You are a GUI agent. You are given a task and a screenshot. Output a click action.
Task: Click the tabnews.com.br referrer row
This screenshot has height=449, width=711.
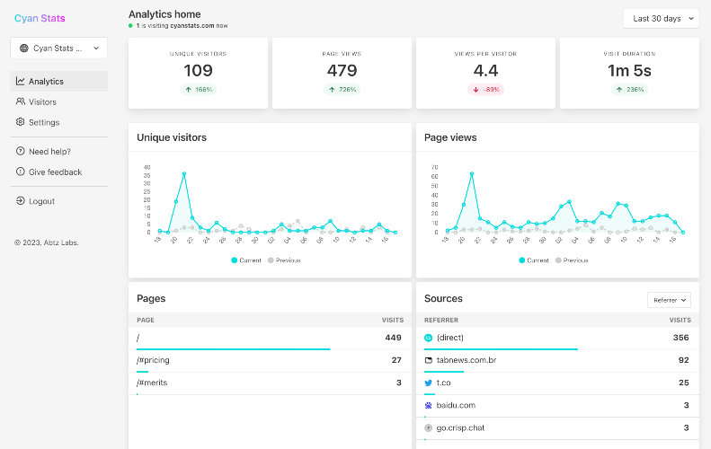point(557,361)
